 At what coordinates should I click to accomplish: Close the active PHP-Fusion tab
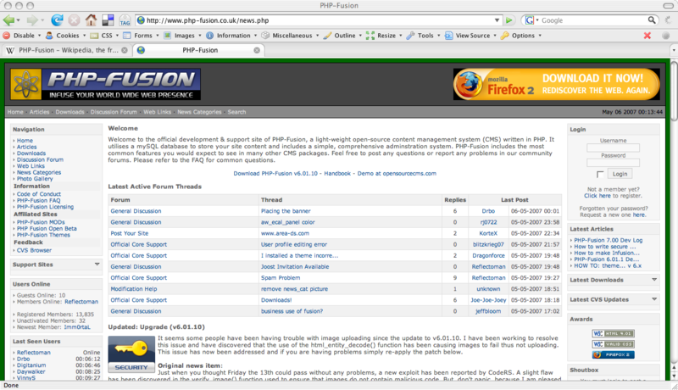(257, 50)
